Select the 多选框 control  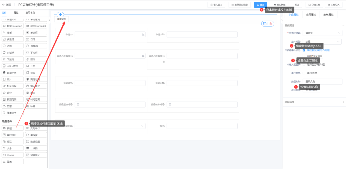13,39
